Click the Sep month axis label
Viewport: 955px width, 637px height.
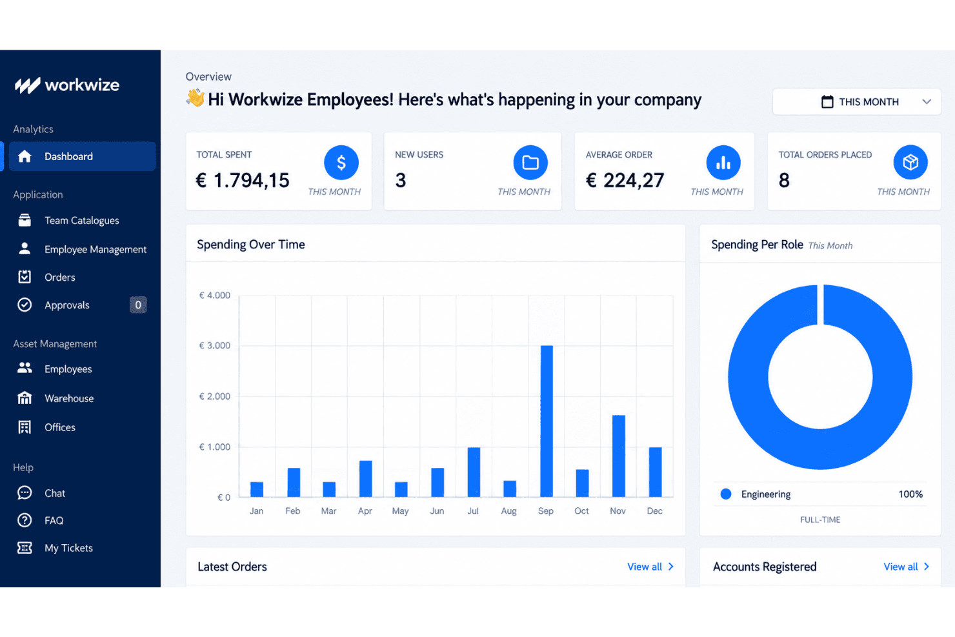click(546, 511)
